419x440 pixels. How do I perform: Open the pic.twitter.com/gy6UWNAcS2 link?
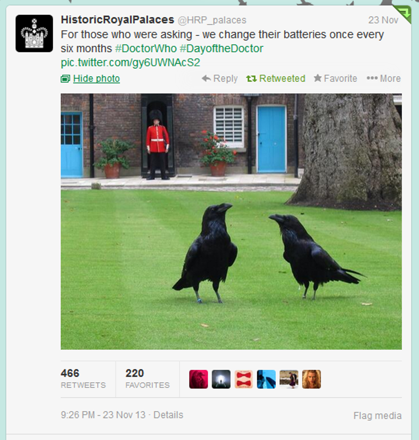(x=131, y=62)
